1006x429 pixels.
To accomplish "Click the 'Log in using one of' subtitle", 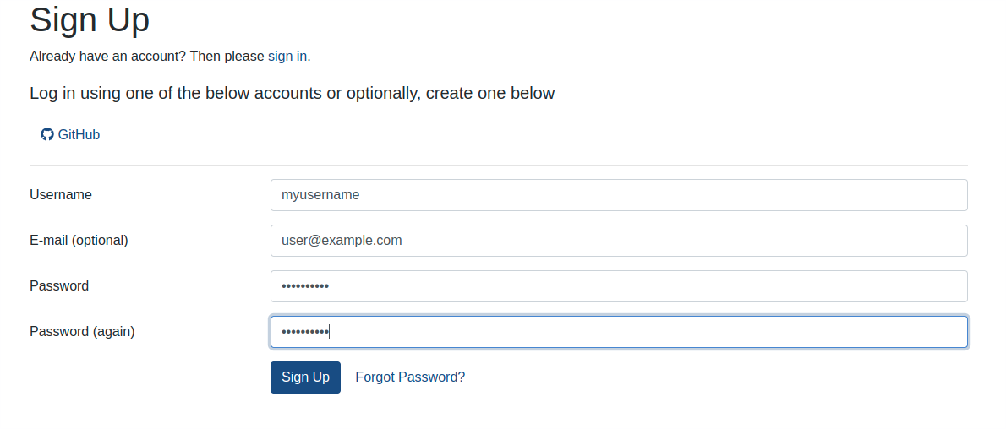I will (292, 94).
